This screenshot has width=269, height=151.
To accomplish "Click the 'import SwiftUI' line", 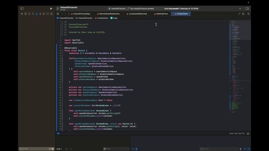I will [x=72, y=40].
